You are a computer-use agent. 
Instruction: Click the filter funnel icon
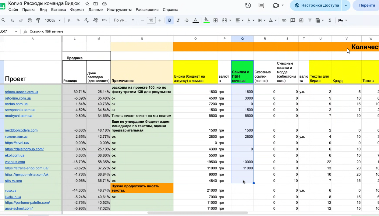coord(310,20)
